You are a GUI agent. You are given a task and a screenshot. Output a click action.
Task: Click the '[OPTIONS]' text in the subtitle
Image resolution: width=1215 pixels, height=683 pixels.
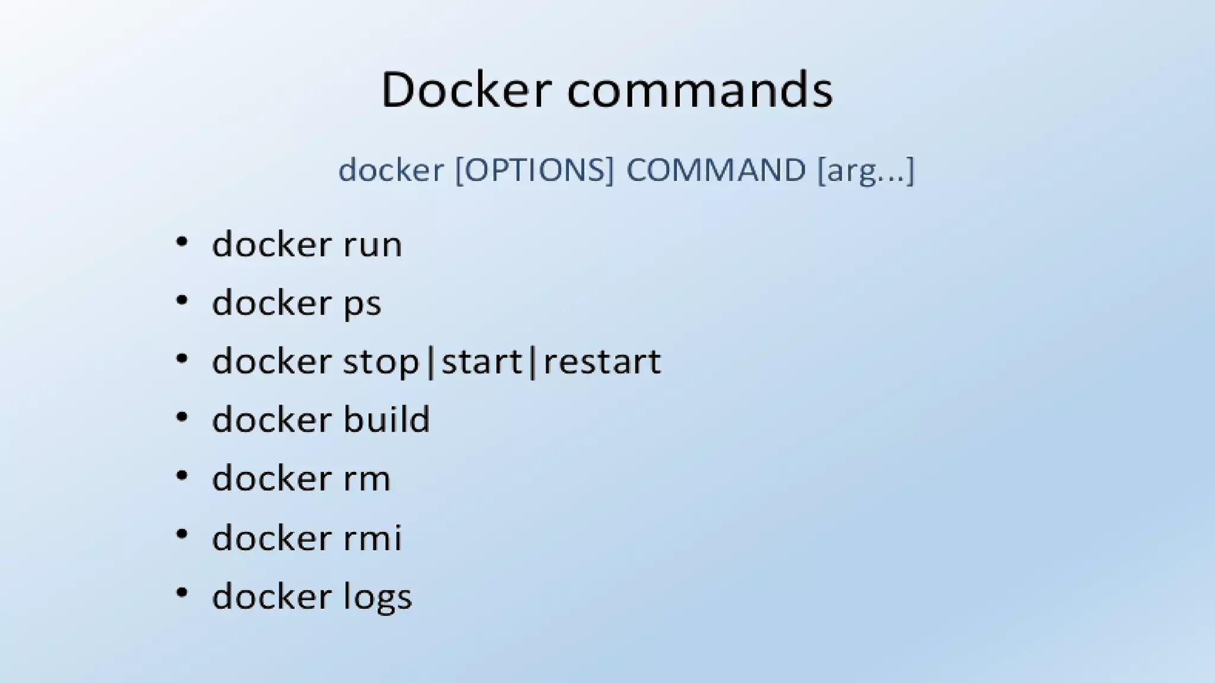535,170
